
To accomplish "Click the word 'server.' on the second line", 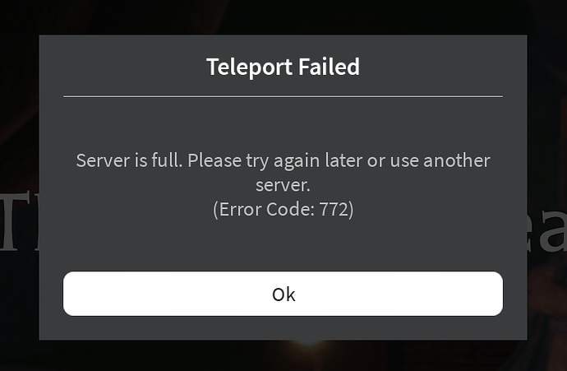I will tap(283, 185).
